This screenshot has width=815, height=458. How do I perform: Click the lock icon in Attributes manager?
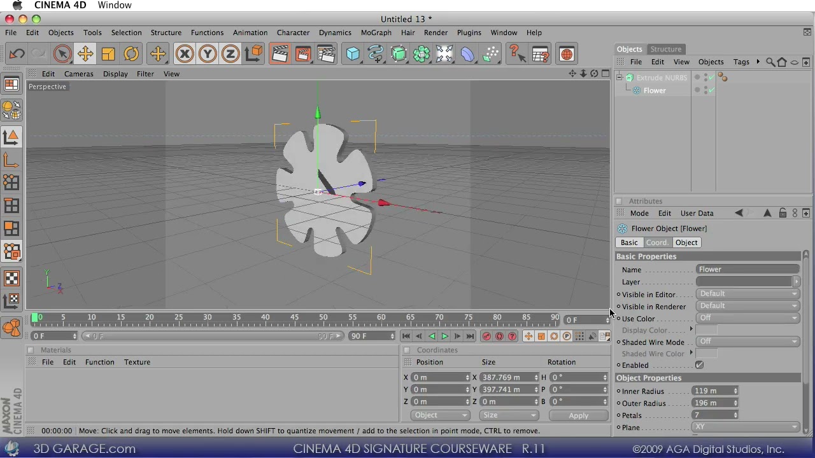[783, 213]
